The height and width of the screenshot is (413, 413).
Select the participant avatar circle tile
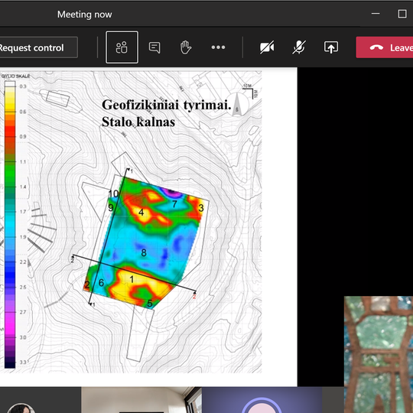[262, 400]
